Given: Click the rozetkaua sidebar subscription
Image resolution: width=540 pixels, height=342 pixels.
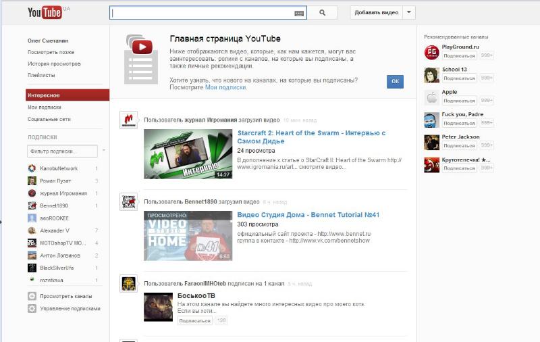Looking at the screenshot, I should (52, 280).
